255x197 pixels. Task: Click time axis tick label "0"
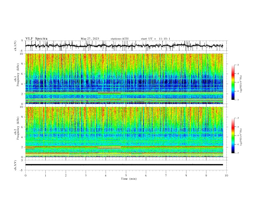[25, 175]
